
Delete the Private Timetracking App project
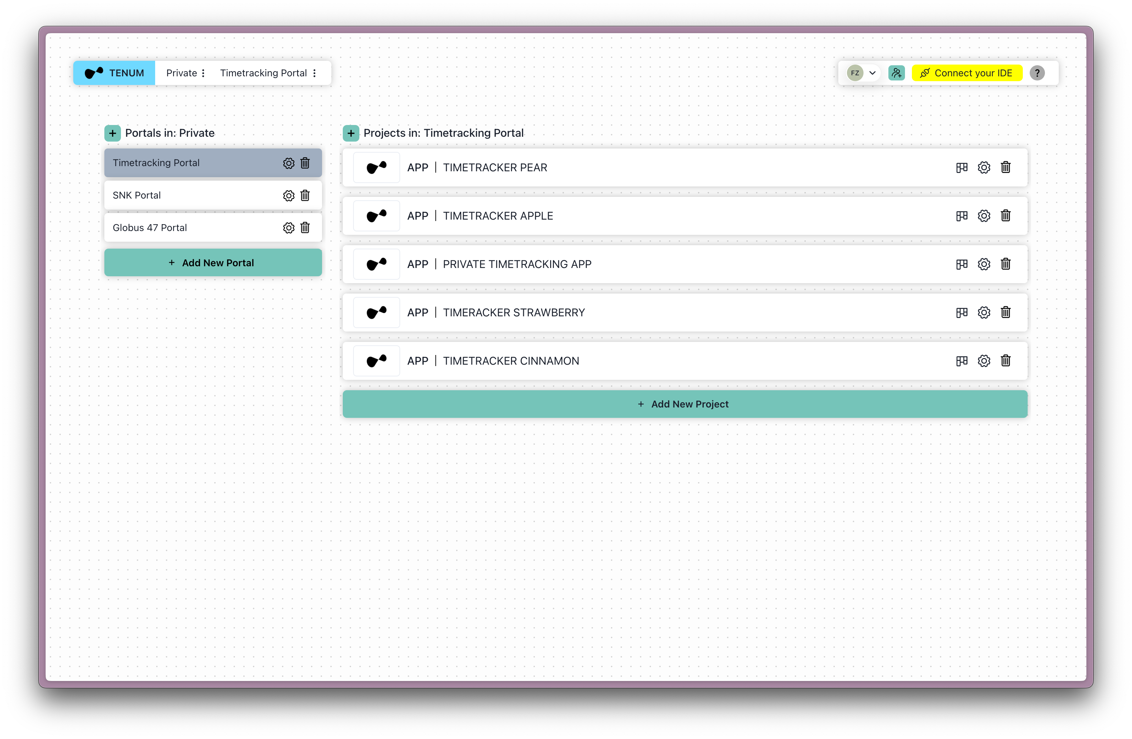click(1006, 264)
